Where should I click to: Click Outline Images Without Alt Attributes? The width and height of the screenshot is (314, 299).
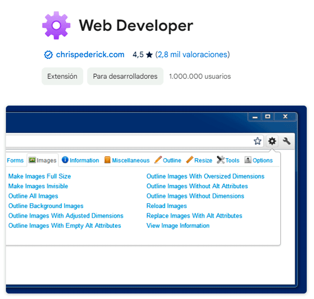(197, 186)
